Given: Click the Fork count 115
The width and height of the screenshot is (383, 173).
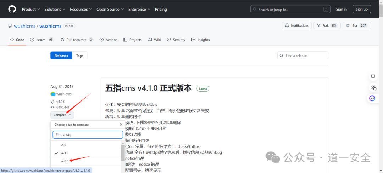Looking at the screenshot, I should (333, 25).
